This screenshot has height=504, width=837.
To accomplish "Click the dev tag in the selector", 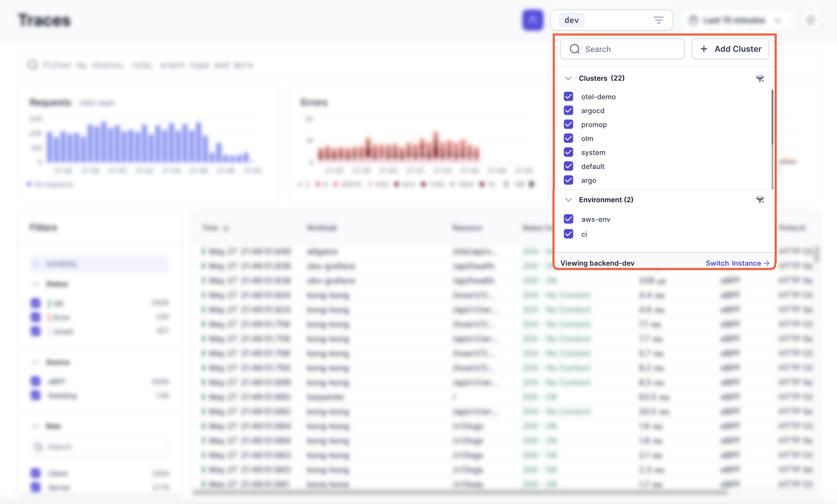I will 571,20.
